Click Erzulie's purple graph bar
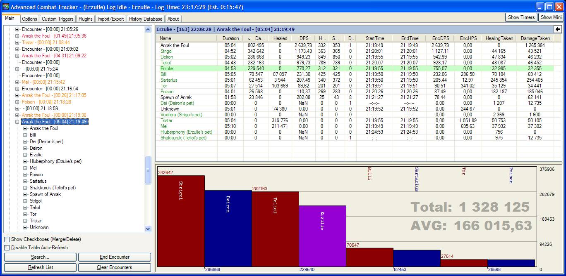The width and height of the screenshot is (566, 276). [x=322, y=236]
